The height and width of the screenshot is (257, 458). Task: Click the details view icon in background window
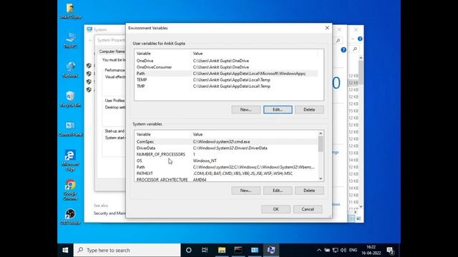pos(351,218)
